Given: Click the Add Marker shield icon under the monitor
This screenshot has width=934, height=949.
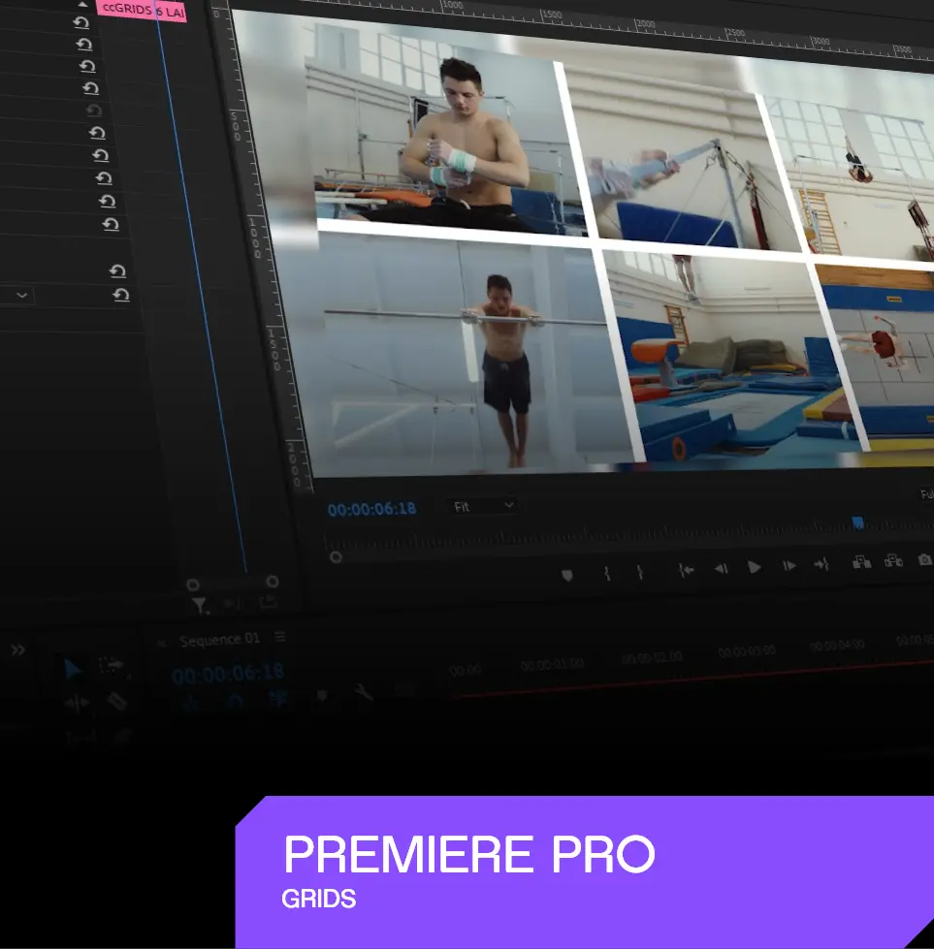Looking at the screenshot, I should 567,575.
